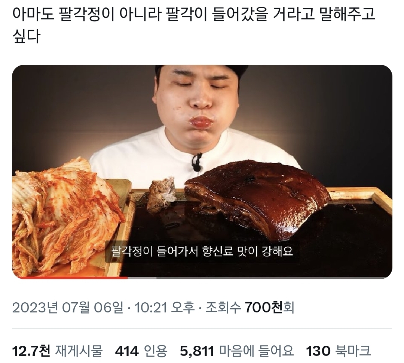This screenshot has height=363, width=404.
Task: Click the word 싶다 ending the tweet
Action: coord(26,36)
